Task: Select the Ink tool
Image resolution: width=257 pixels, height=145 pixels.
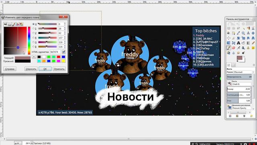Action: [x=243, y=48]
